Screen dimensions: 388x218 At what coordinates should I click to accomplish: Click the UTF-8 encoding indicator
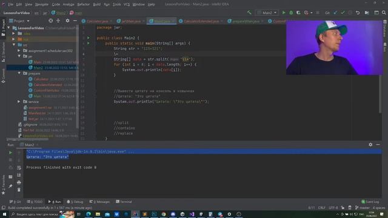point(333,208)
